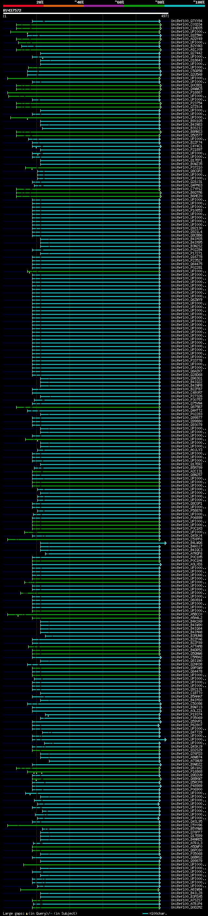Select the UniRef100_Q16778 label
The image size is (208, 916).
pos(187,257)
